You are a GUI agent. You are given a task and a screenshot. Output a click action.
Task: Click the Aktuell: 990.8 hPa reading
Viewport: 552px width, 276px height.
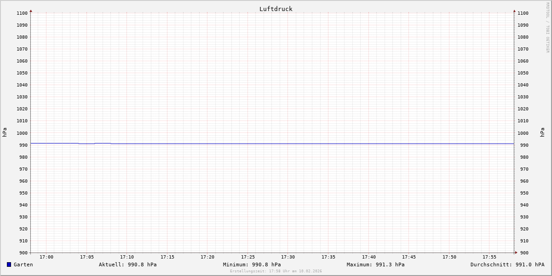click(x=127, y=264)
